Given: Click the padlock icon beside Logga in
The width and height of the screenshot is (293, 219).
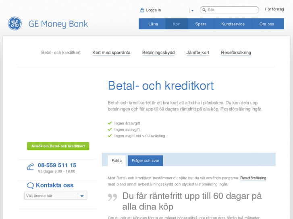Looking at the screenshot, I should 142,10.
